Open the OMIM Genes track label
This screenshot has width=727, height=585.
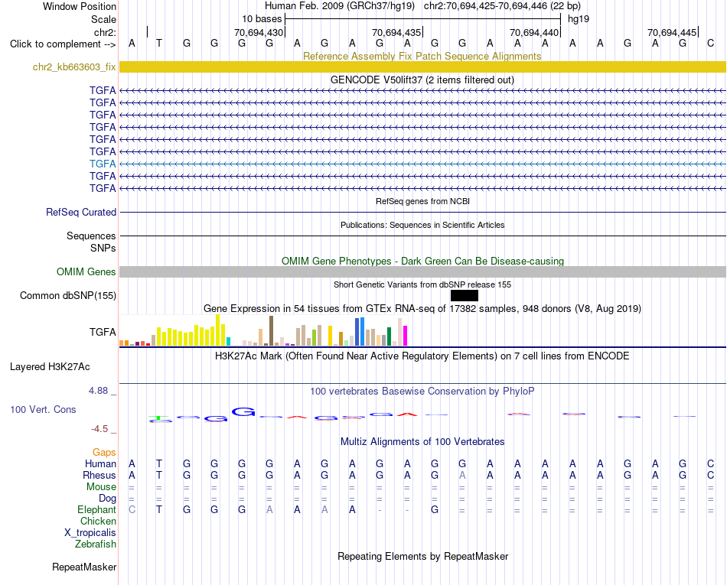[86, 272]
